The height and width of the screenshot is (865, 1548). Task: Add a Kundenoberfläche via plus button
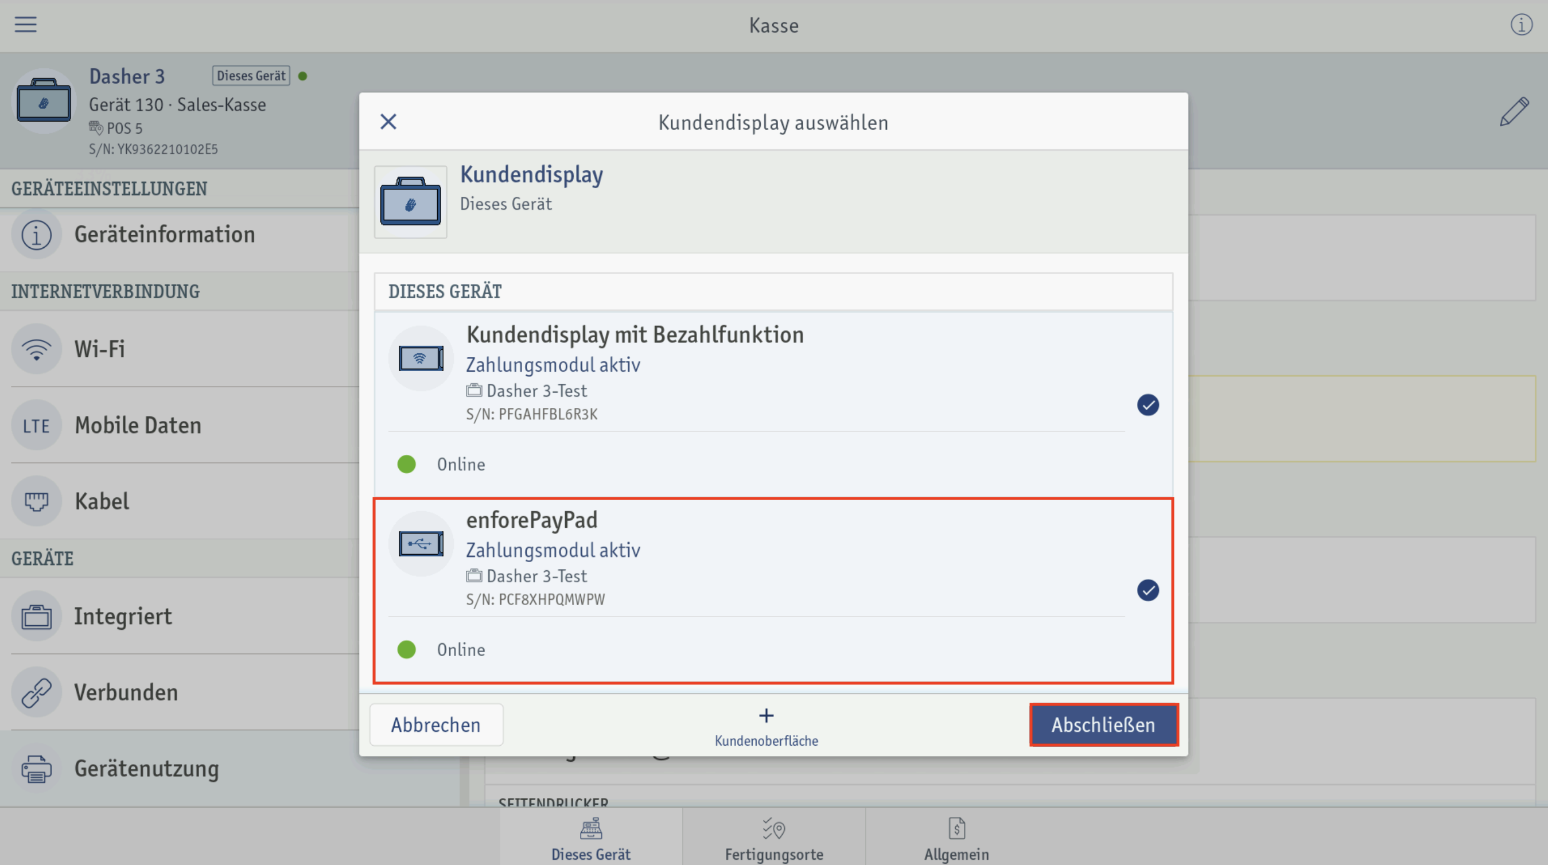(x=766, y=726)
